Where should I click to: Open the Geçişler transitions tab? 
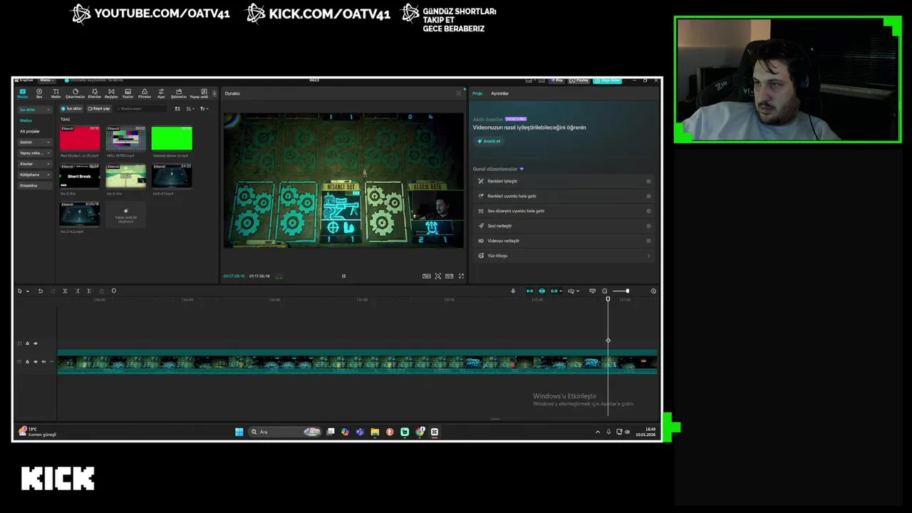coord(111,93)
